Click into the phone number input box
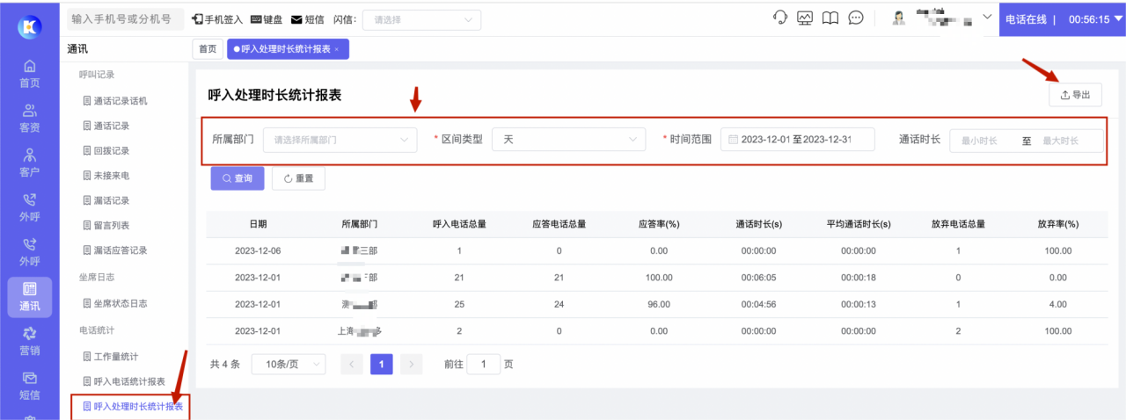This screenshot has width=1126, height=420. click(125, 19)
